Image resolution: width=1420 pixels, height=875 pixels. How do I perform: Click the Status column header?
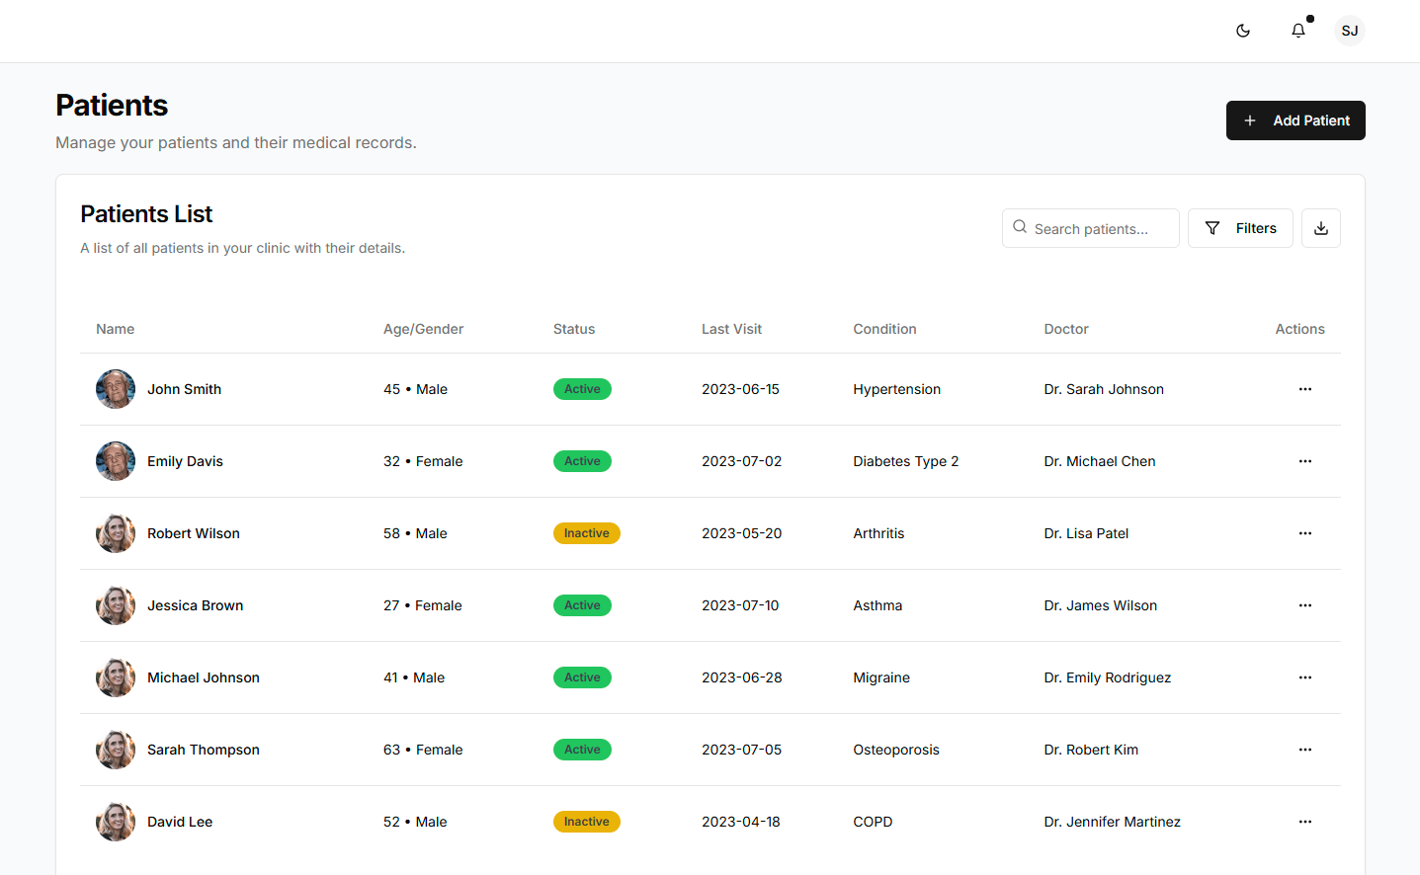click(x=574, y=329)
